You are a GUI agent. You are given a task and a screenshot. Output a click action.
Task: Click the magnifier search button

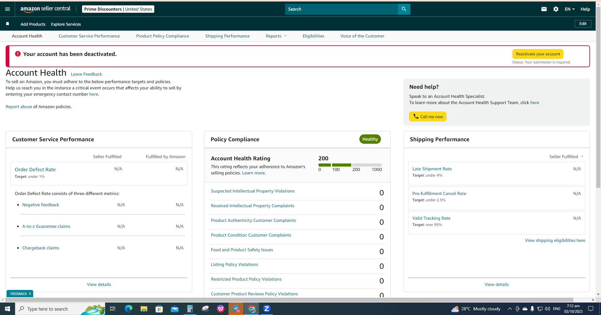coord(404,9)
